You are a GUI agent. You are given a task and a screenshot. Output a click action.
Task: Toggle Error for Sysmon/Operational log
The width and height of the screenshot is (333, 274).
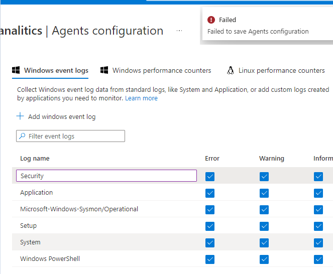pos(210,210)
